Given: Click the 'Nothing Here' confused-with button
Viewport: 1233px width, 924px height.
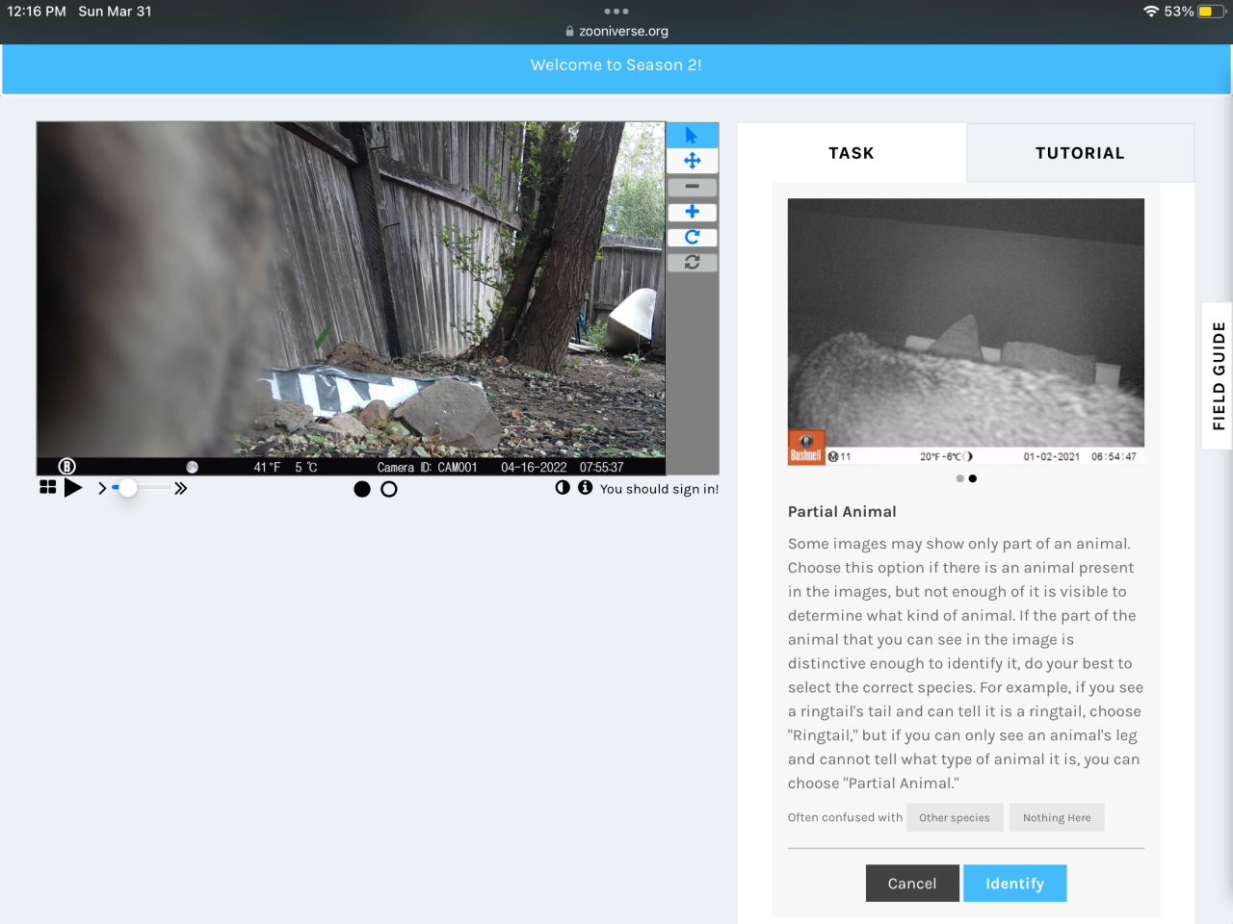Looking at the screenshot, I should point(1057,817).
